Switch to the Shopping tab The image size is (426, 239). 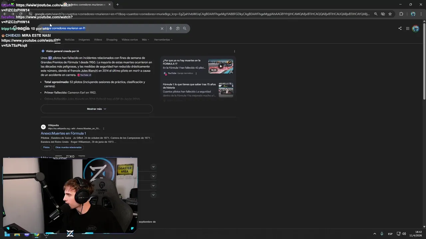(x=112, y=40)
